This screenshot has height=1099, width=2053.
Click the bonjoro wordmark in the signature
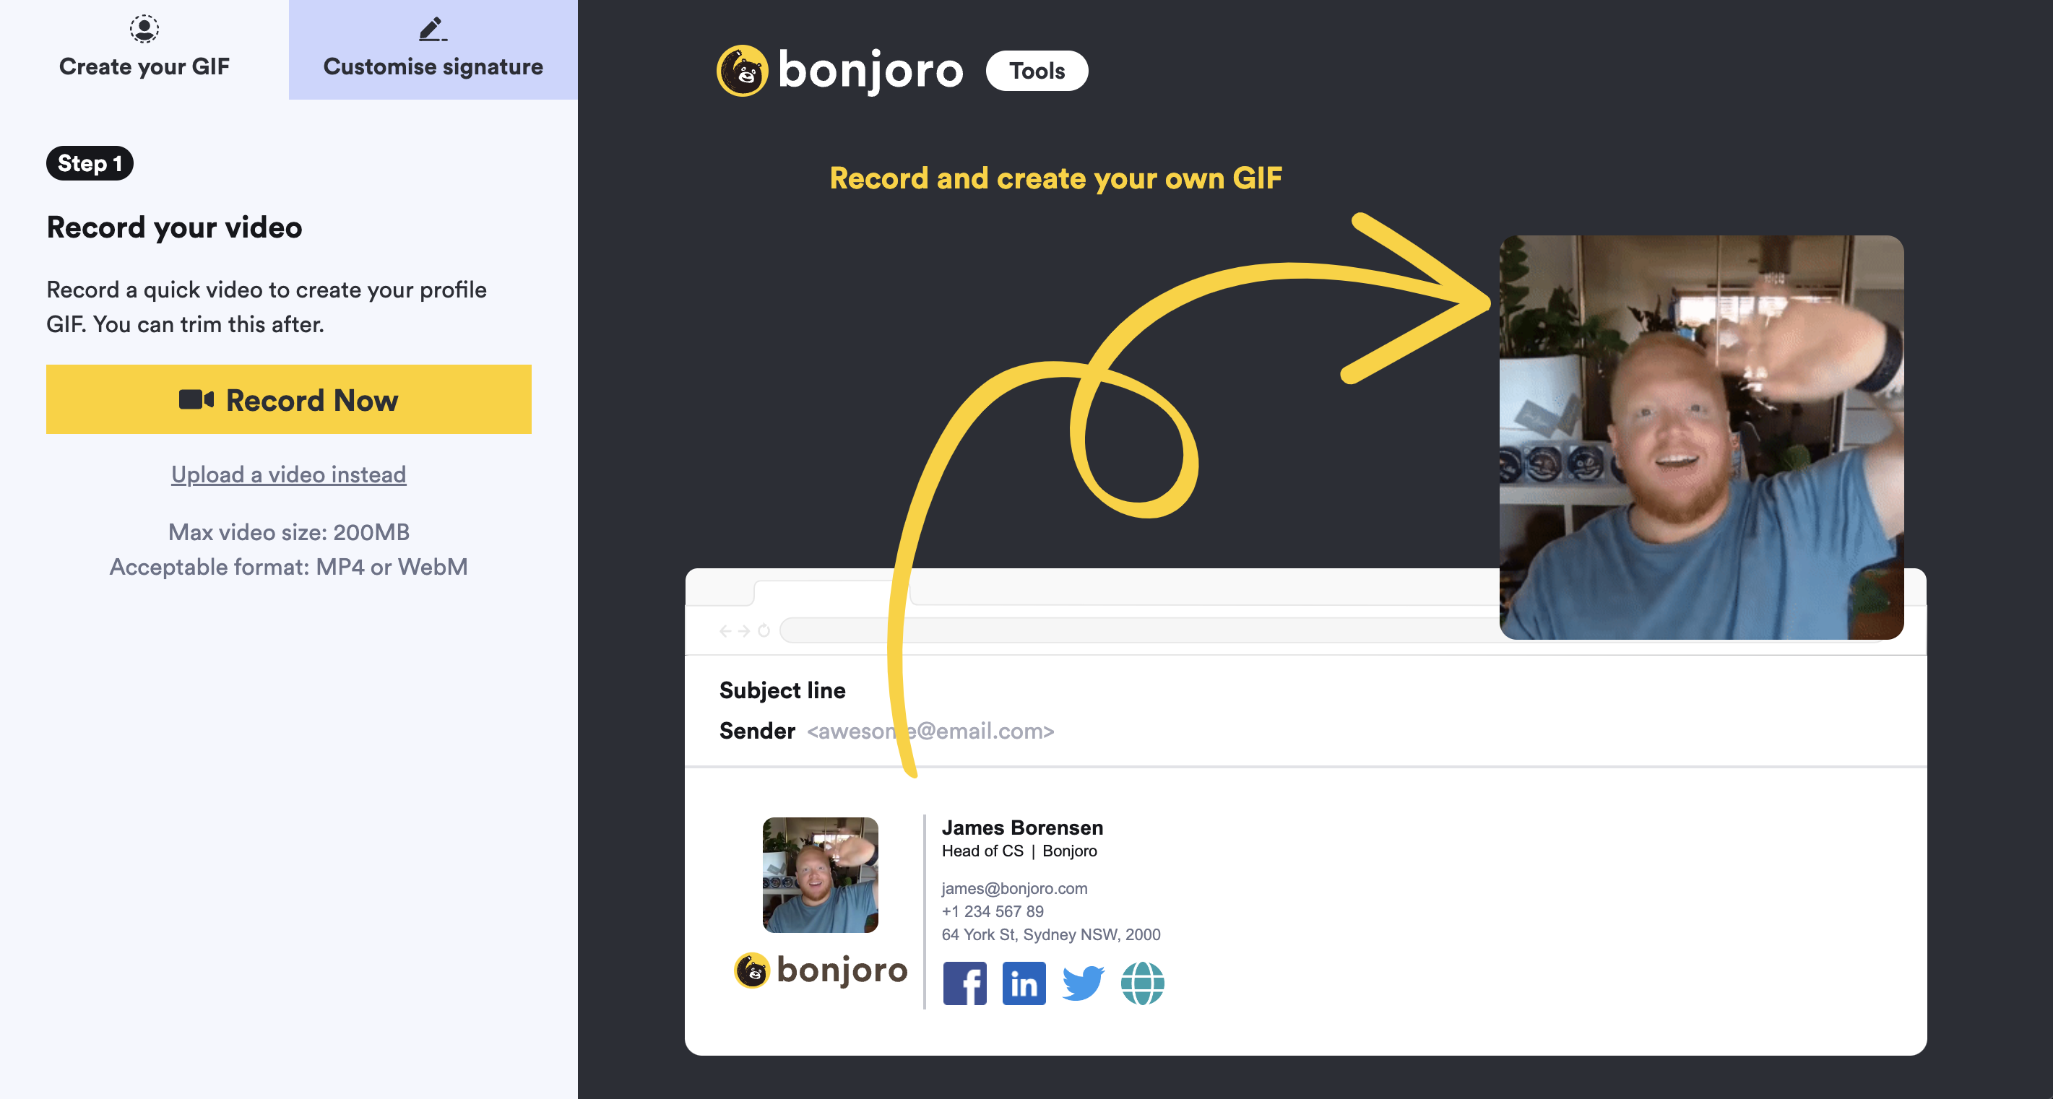click(842, 970)
